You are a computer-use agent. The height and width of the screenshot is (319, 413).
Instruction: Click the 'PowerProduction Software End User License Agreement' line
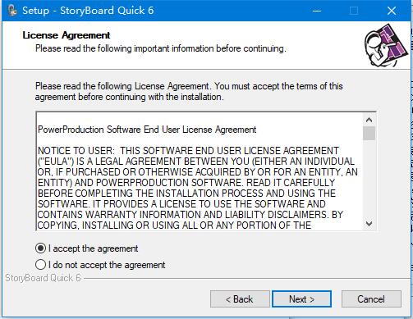point(147,130)
